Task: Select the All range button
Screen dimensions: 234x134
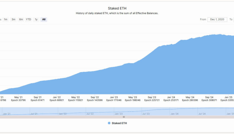Action: [44, 19]
